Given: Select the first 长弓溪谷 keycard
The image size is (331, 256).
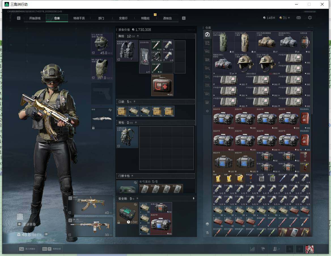Looking at the screenshot, I should tap(145, 189).
